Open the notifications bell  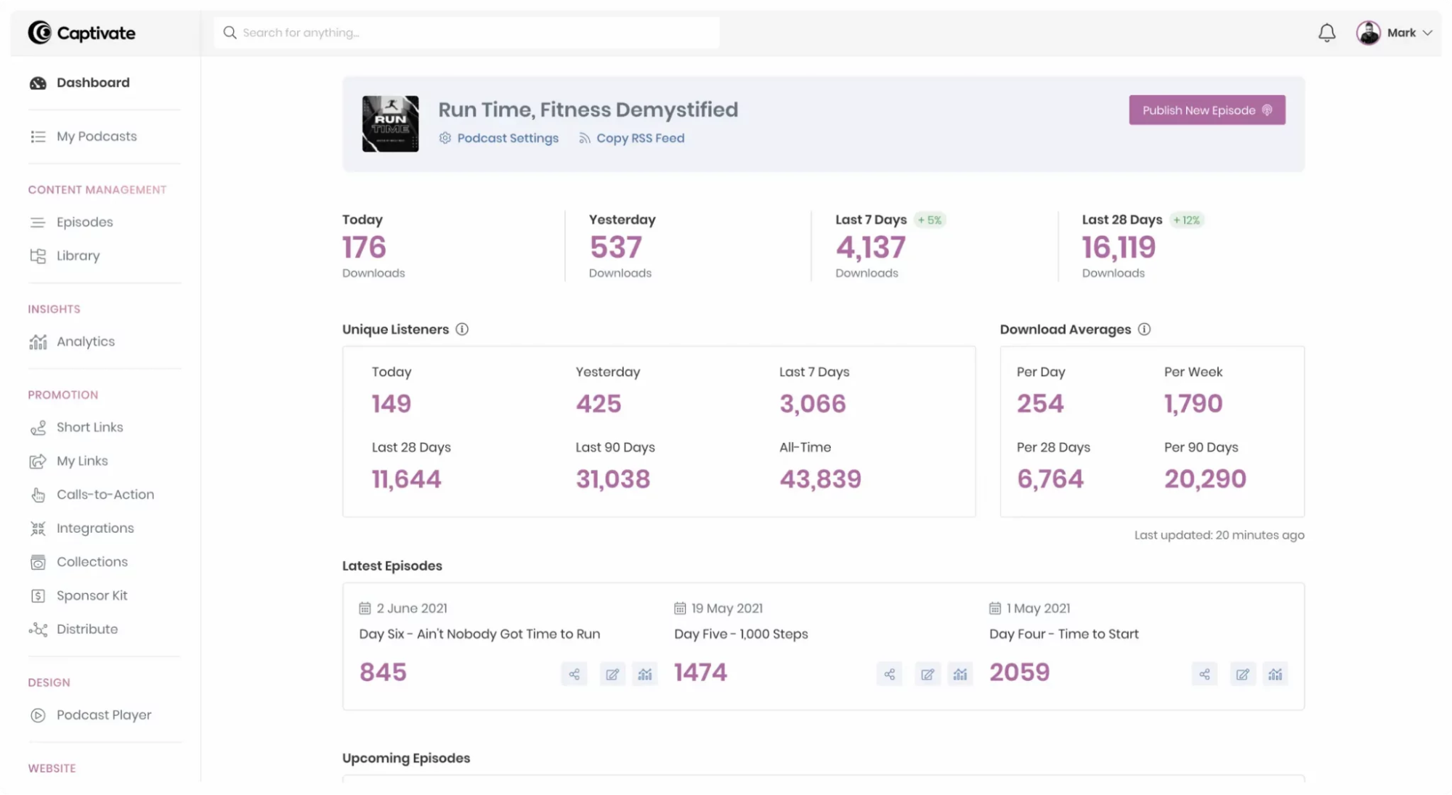pos(1326,33)
